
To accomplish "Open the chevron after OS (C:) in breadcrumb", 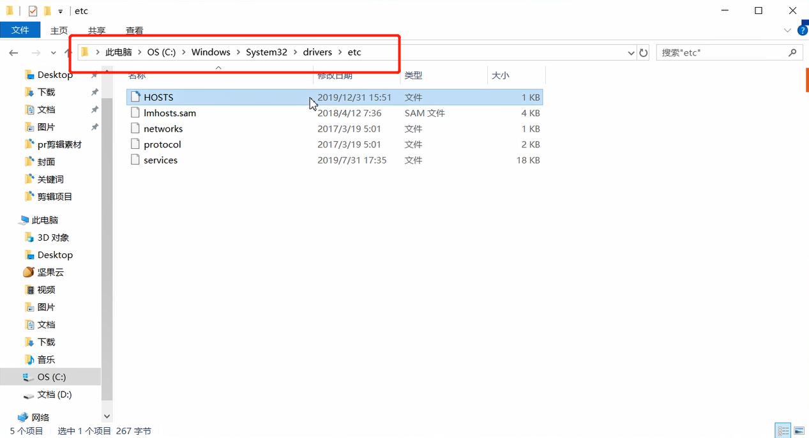I will click(x=184, y=52).
